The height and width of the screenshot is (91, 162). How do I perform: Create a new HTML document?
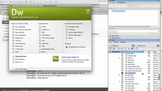tap(44, 27)
